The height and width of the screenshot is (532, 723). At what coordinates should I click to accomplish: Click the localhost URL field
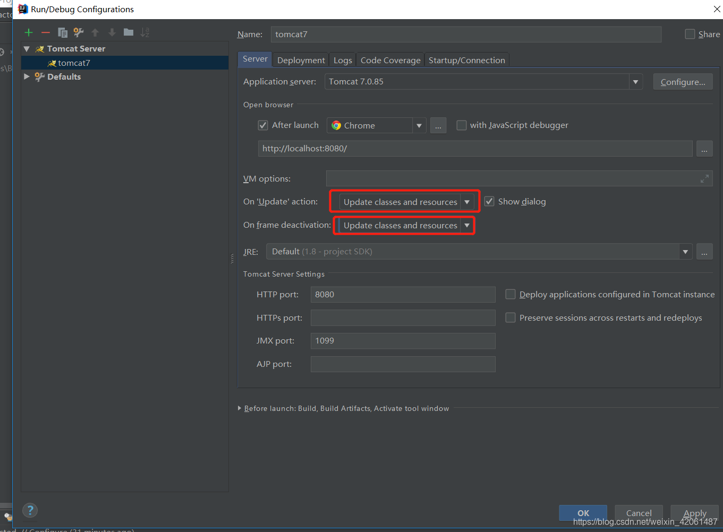(475, 149)
